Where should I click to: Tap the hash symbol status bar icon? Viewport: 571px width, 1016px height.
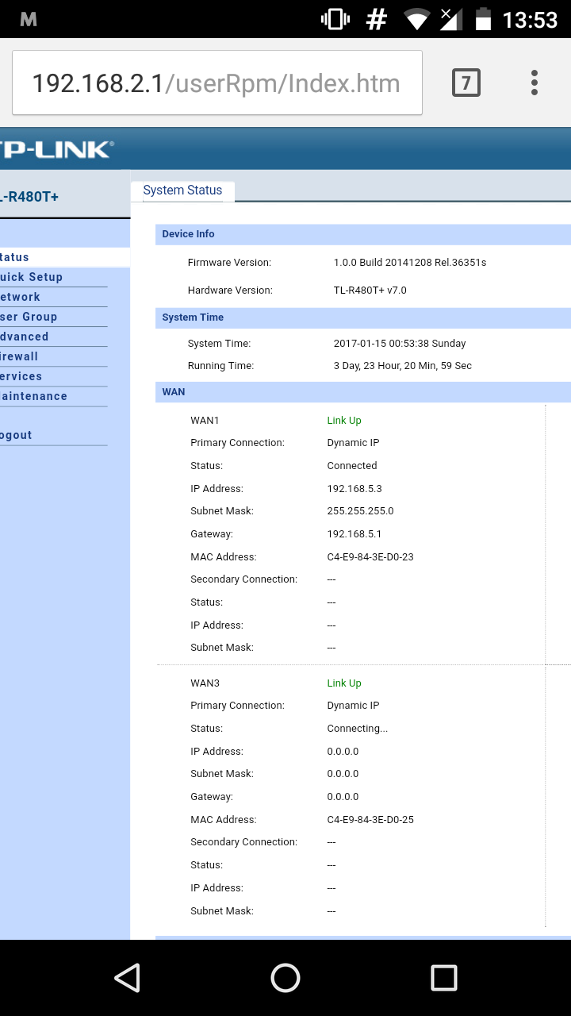click(376, 20)
